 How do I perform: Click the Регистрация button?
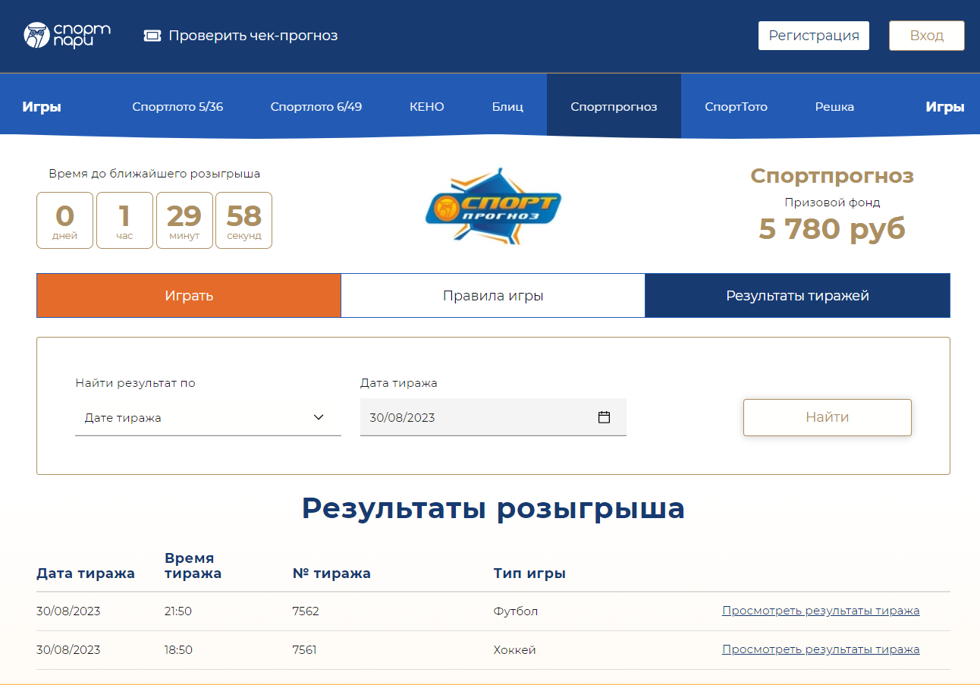coord(814,36)
